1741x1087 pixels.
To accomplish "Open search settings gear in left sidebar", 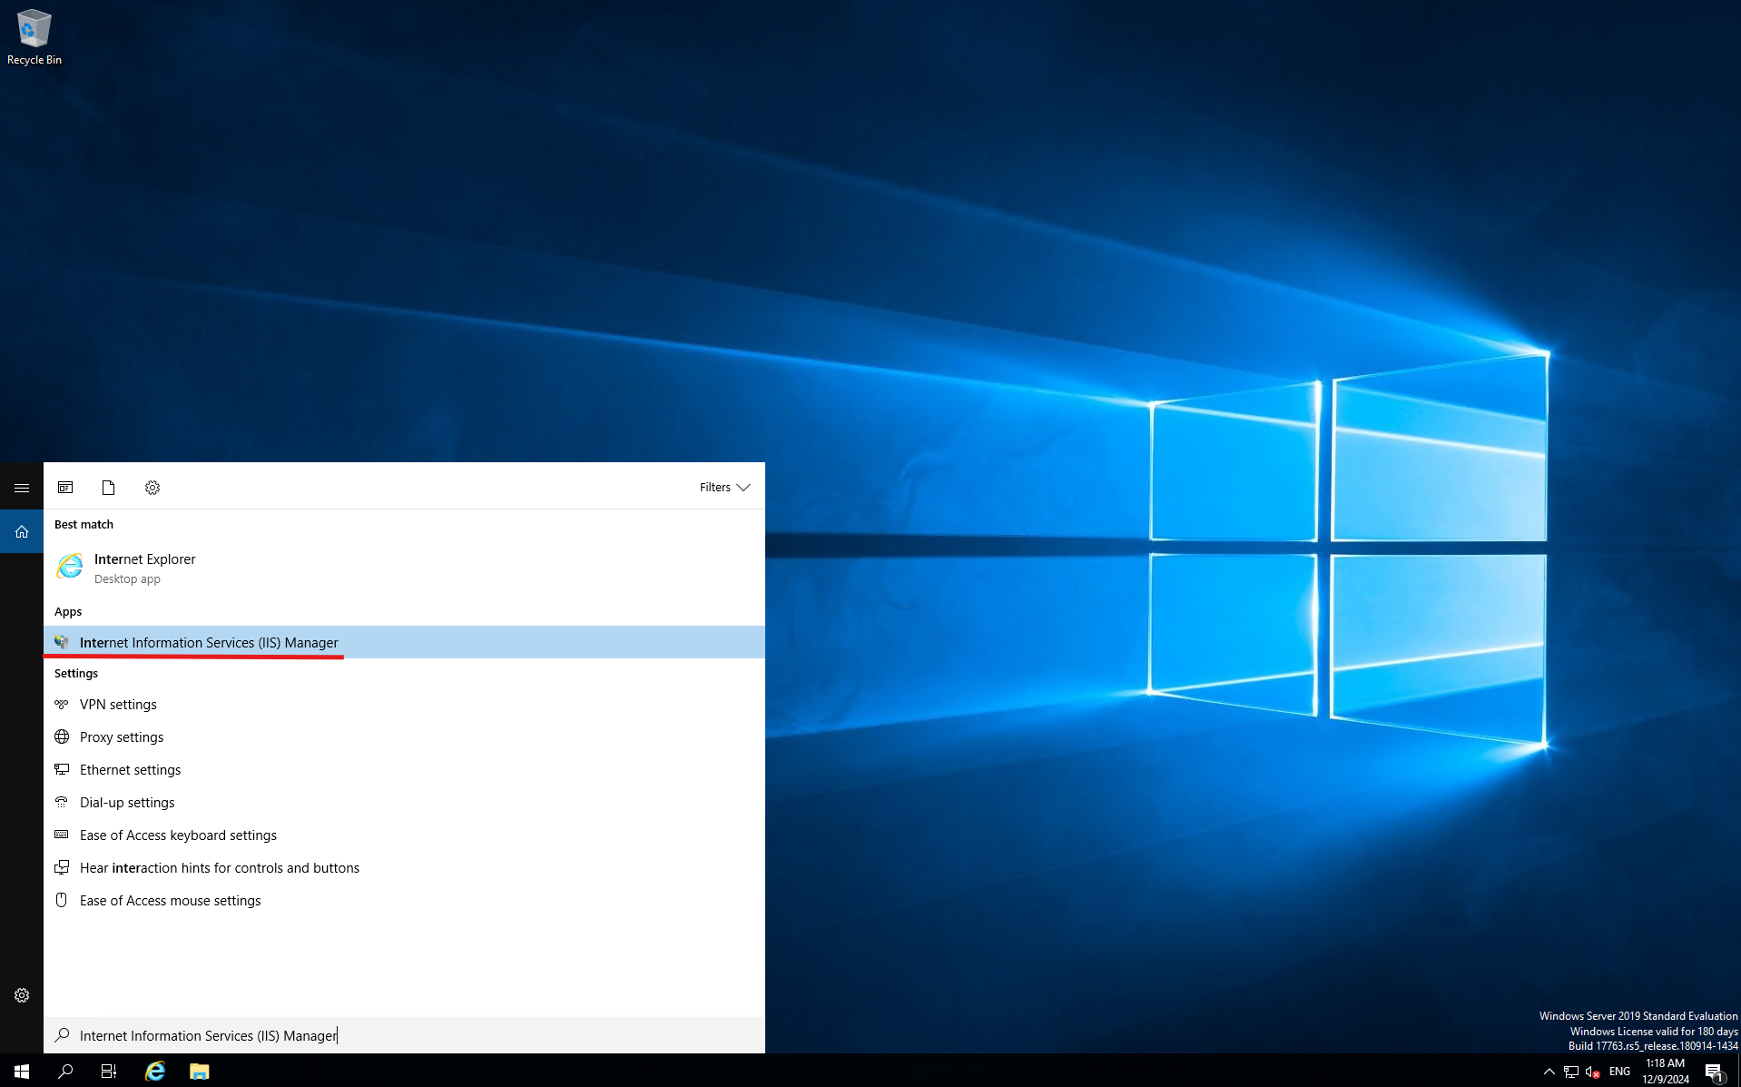I will 22,995.
